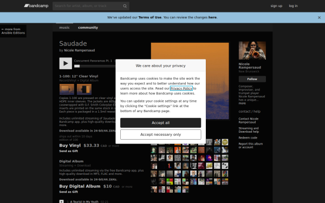Click the Bandcamp logo
Screen dimensions: 325x203
coord(36,6)
